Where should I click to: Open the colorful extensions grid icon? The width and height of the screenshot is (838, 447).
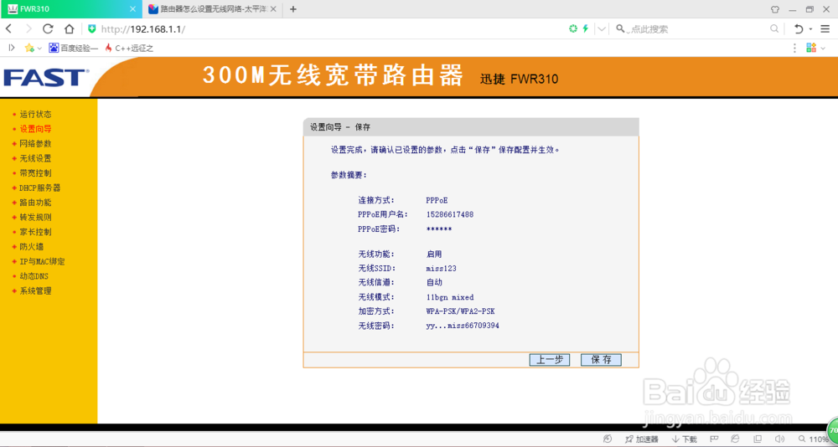(x=811, y=48)
